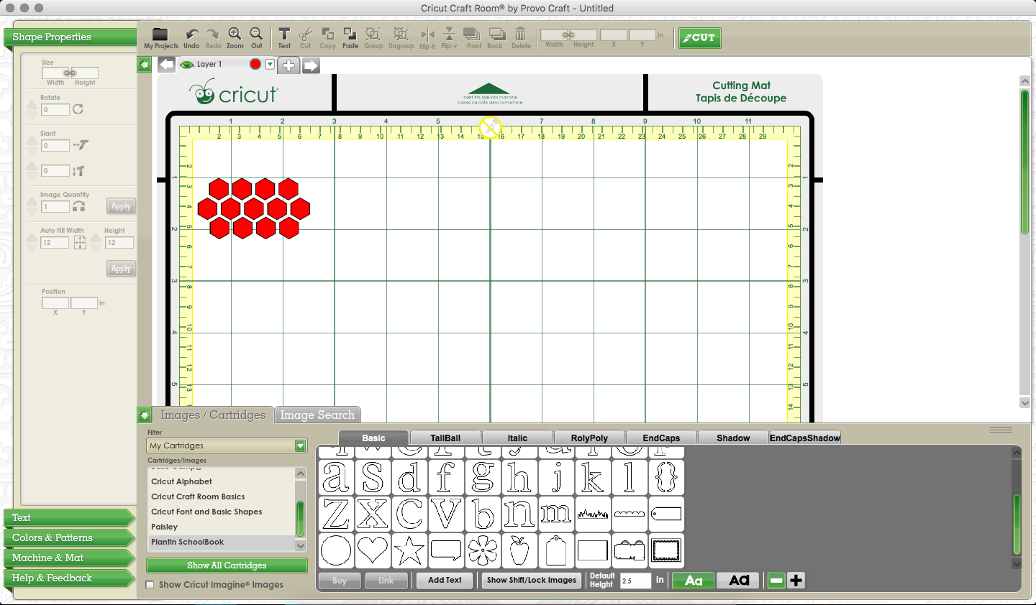Click Show All Cartridges button
The image size is (1036, 605).
(227, 565)
